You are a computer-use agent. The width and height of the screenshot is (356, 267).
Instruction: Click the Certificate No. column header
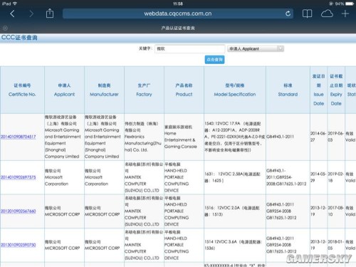click(22, 90)
